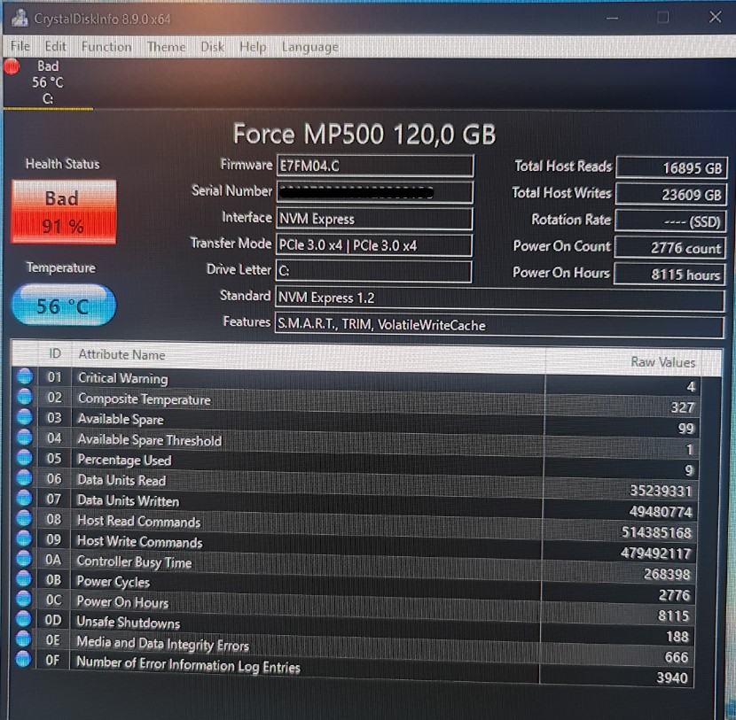This screenshot has height=720, width=736.
Task: Click blue status orb for Host Read Commands
Action: [x=24, y=518]
